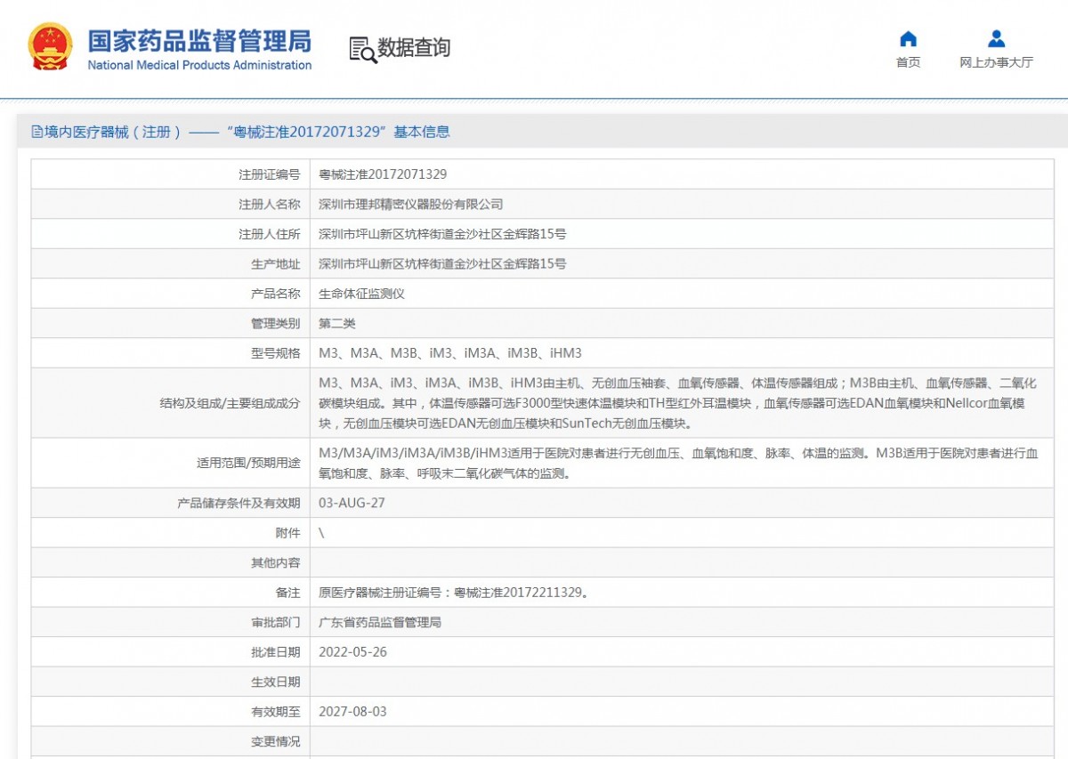
Task: Click the 网上办事大厅 person icon
Action: 997,39
